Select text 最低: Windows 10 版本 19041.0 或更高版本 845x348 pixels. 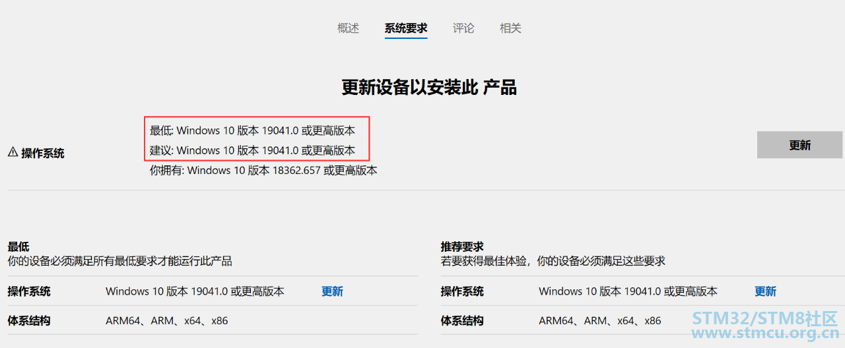252,130
